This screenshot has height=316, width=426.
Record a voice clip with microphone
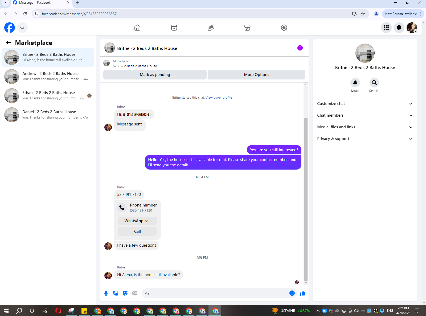106,293
